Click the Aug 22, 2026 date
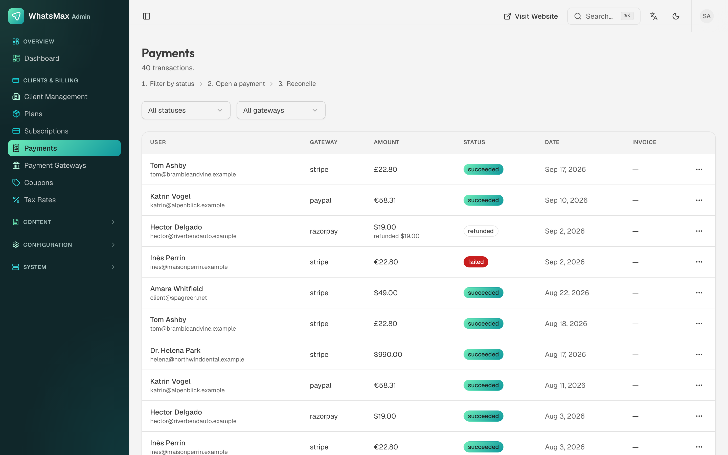 point(567,293)
